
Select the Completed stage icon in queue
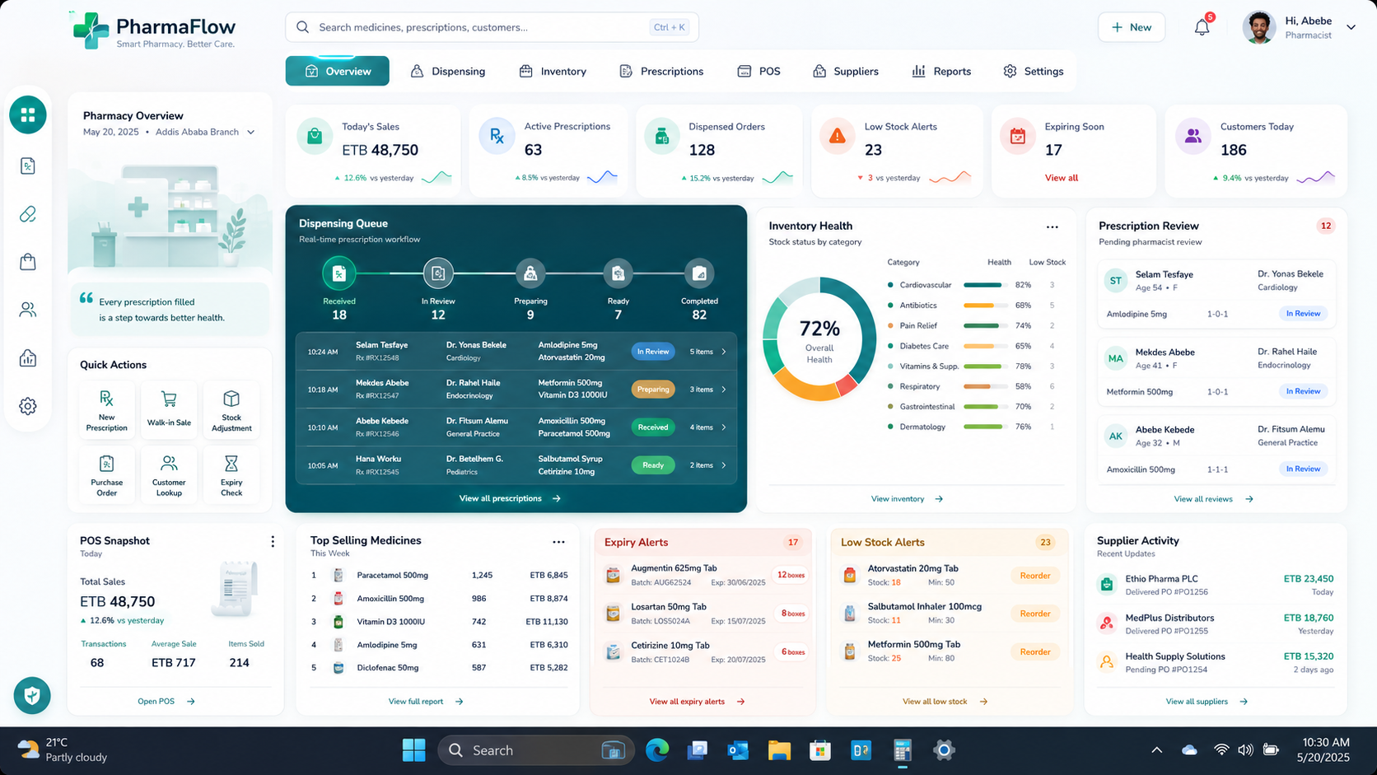point(699,273)
